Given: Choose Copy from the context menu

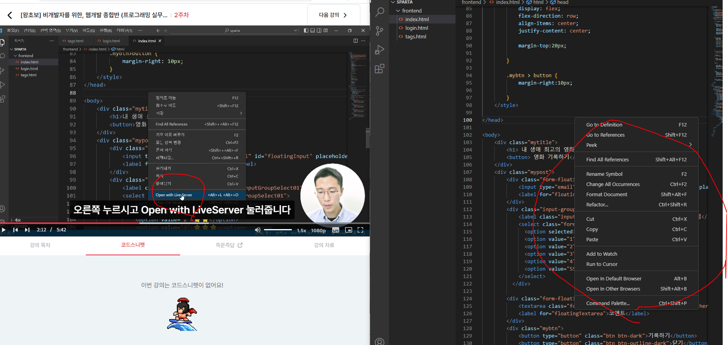Looking at the screenshot, I should (636, 229).
